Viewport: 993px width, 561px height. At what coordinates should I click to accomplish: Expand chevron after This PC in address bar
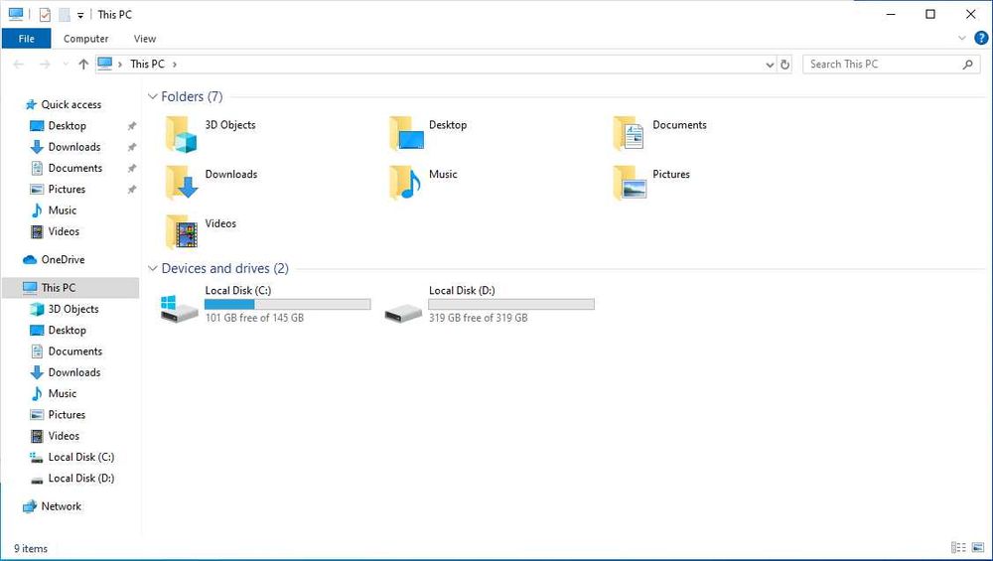tap(175, 64)
